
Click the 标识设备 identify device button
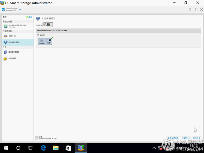coord(197,138)
